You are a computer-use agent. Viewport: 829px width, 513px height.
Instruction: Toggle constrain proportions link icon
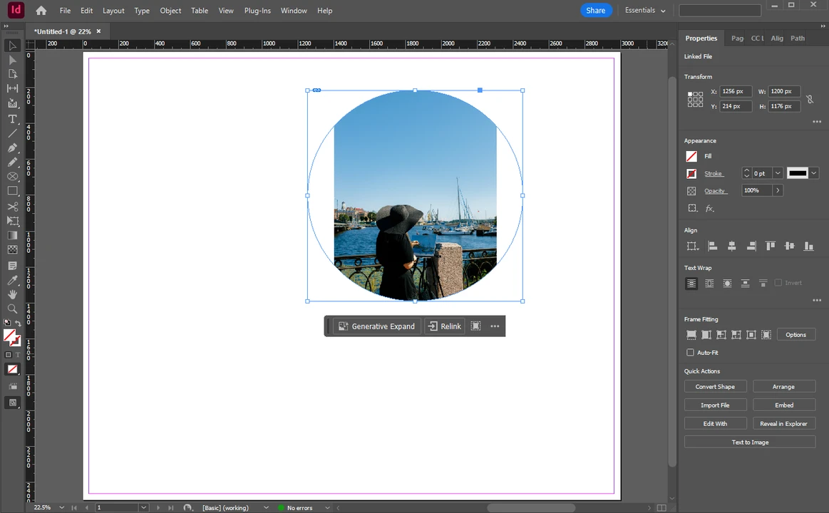pos(810,99)
